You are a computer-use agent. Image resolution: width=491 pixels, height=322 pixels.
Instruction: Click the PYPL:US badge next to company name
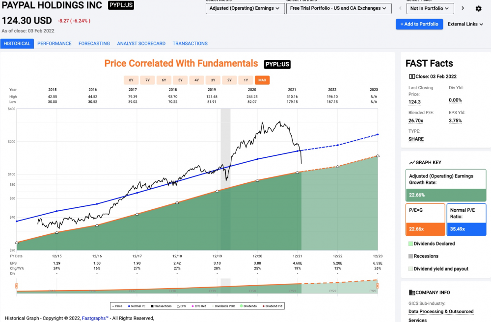click(121, 5)
